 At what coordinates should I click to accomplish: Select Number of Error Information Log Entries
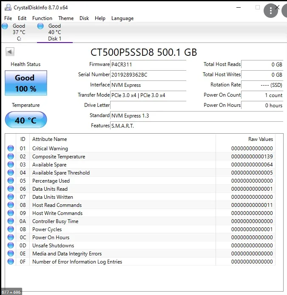77,262
